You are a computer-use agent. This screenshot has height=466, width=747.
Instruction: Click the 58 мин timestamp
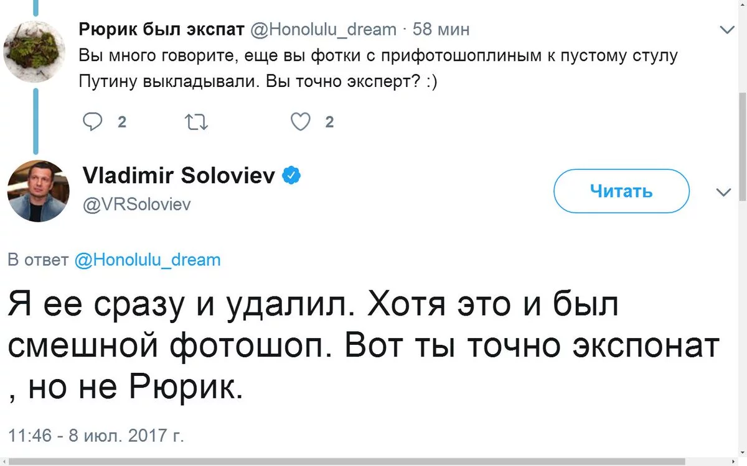(441, 29)
